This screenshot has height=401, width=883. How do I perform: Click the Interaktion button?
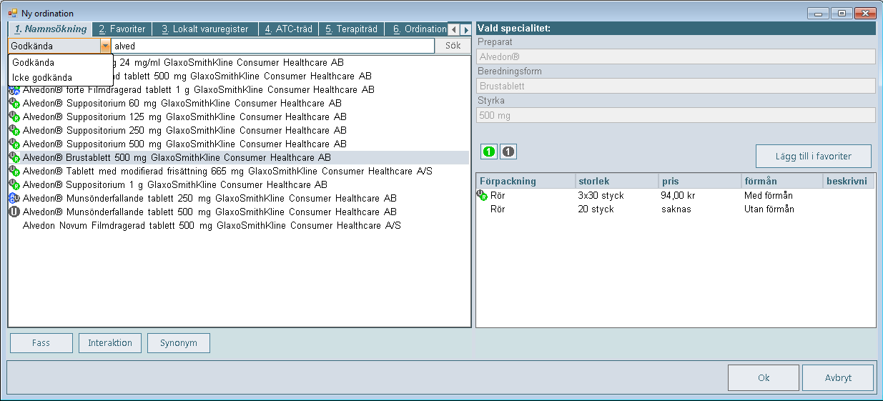(110, 343)
